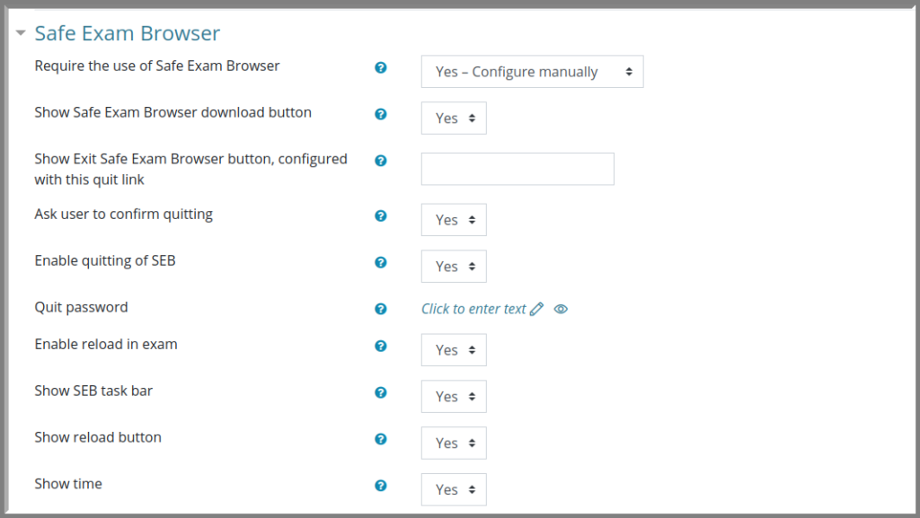Change Show download button dropdown
The height and width of the screenshot is (518, 920).
pyautogui.click(x=454, y=119)
